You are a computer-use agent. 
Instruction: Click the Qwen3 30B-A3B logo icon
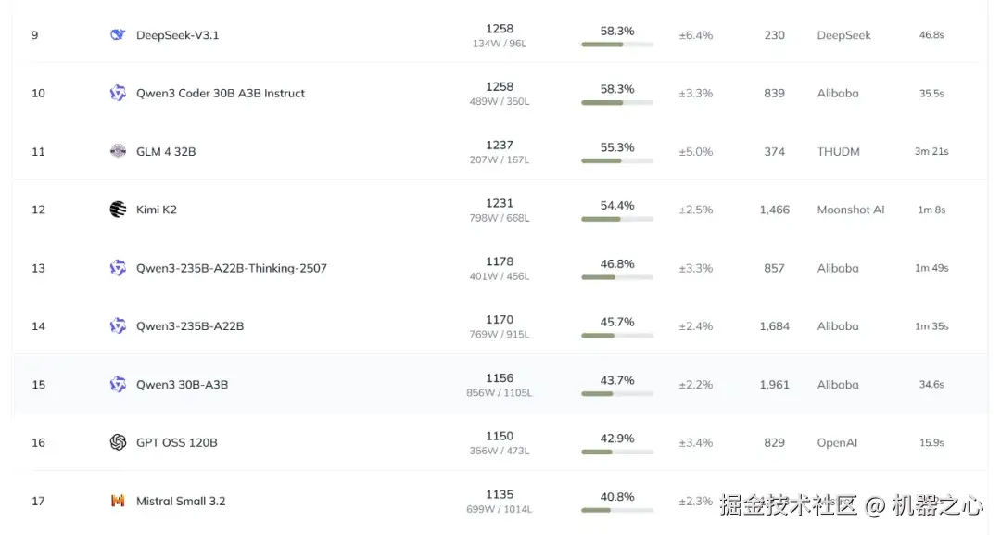pyautogui.click(x=118, y=384)
